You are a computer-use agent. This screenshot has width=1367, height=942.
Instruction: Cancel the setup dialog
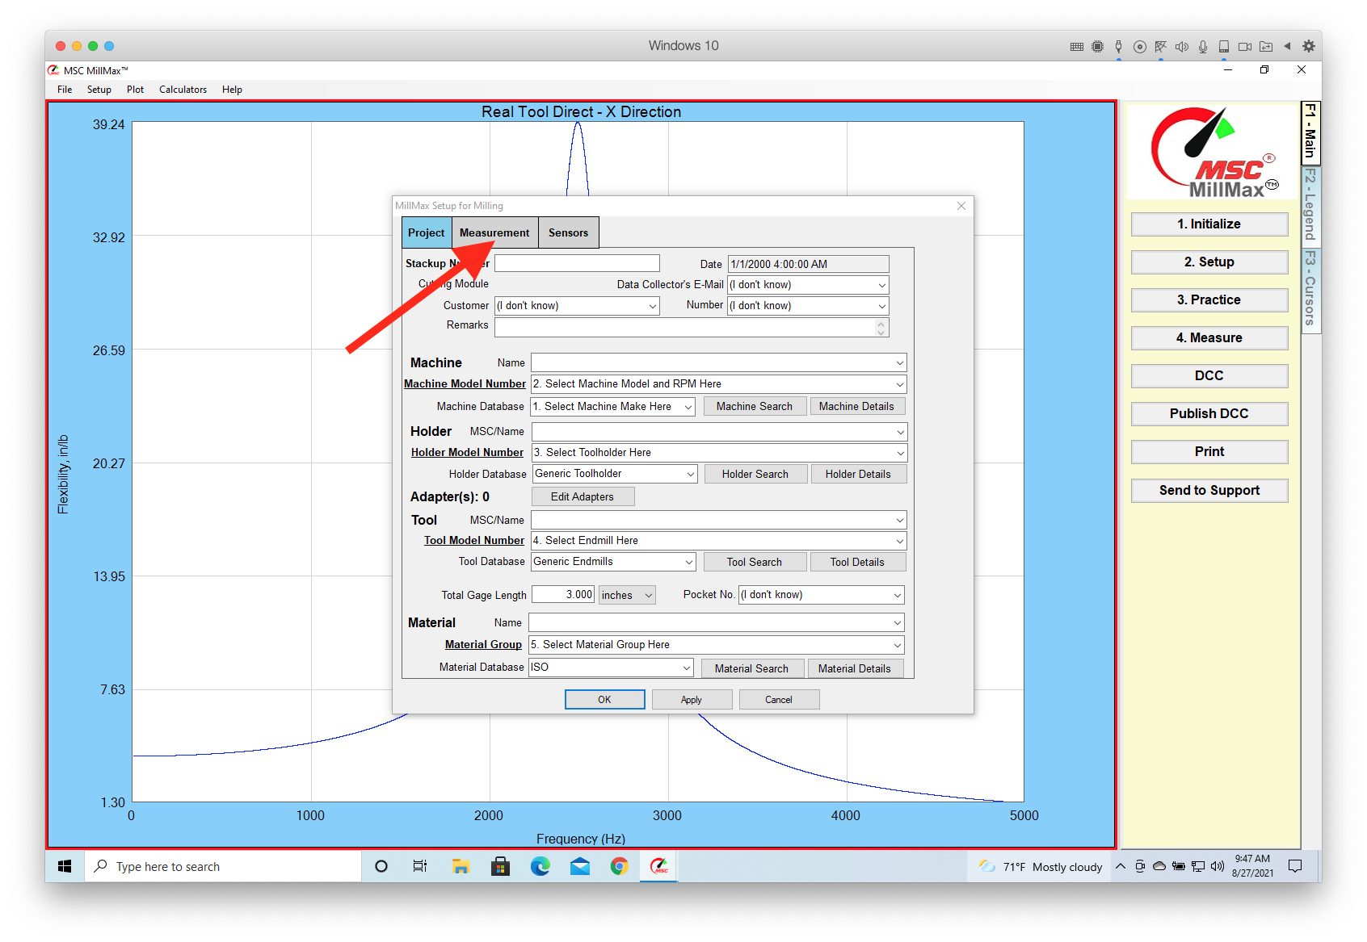[779, 700]
